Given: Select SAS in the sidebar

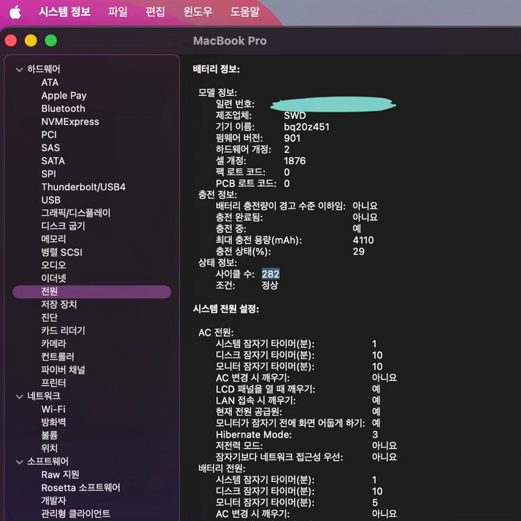Looking at the screenshot, I should (x=51, y=147).
